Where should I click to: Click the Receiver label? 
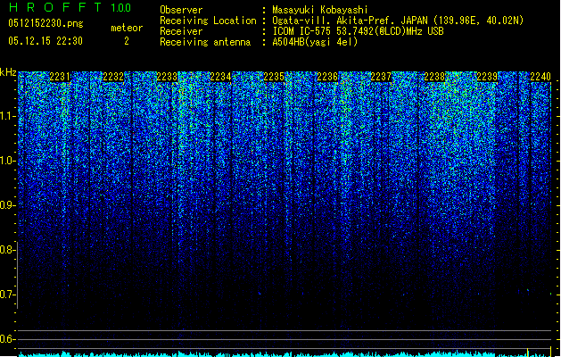tap(181, 31)
